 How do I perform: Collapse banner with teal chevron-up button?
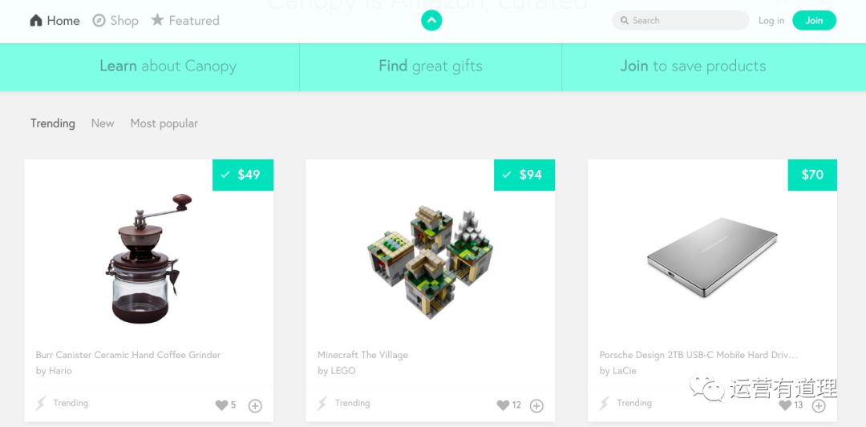click(431, 20)
